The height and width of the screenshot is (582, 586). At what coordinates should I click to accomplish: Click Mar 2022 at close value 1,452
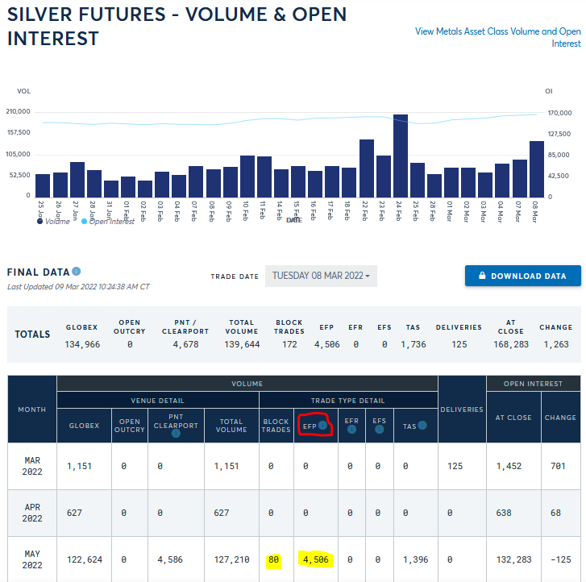[509, 466]
